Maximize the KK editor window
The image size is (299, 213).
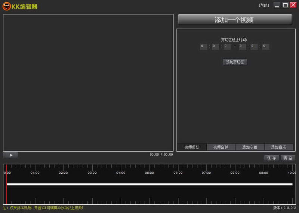coord(285,5)
